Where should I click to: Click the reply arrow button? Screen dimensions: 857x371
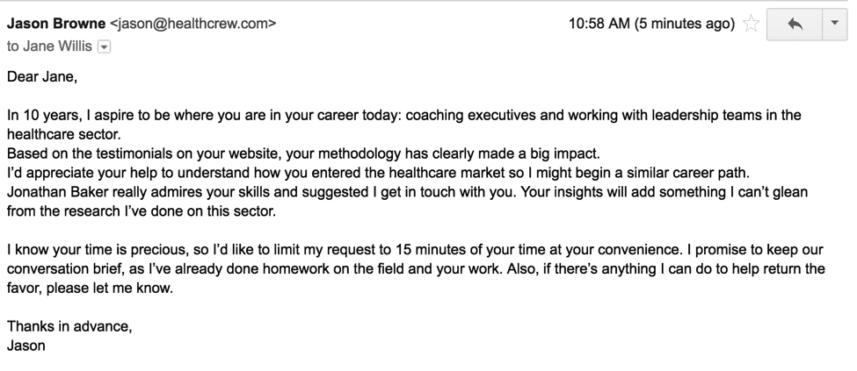(x=795, y=25)
